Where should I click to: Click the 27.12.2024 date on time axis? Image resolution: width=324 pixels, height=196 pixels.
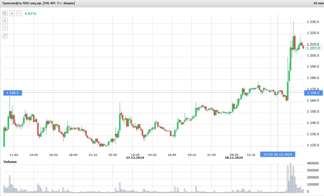[135, 158]
